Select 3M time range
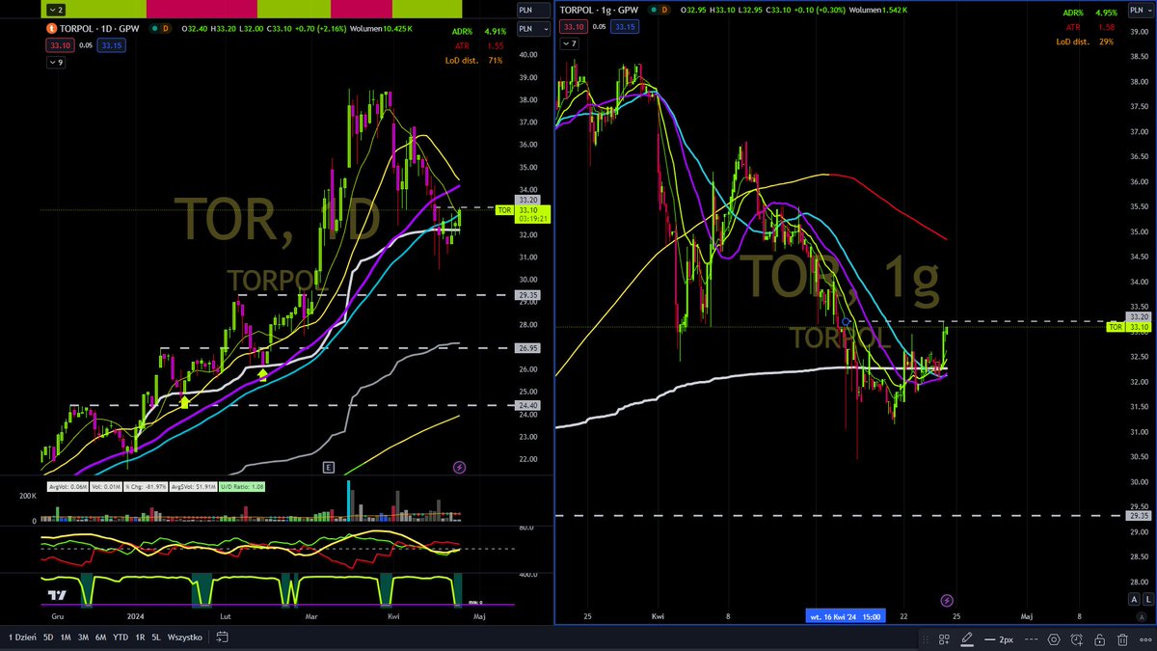 click(84, 637)
